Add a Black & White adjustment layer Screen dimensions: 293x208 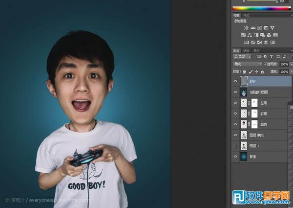point(256,35)
